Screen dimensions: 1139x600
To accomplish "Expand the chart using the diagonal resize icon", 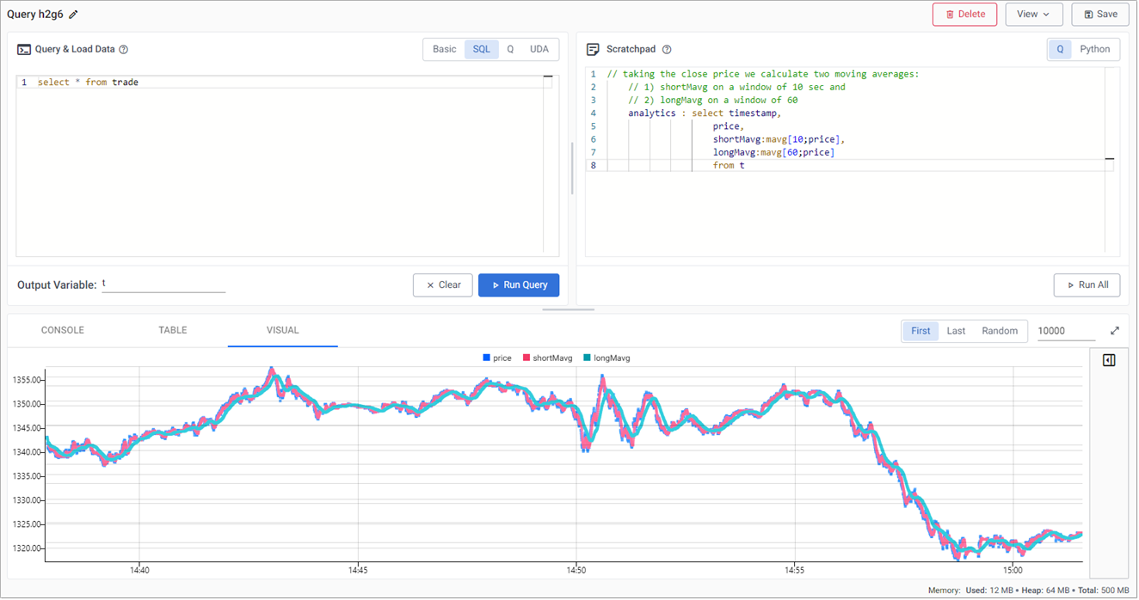I will coord(1115,329).
